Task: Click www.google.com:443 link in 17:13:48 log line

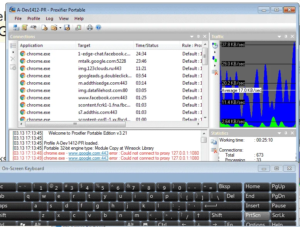Action: pos(88,153)
